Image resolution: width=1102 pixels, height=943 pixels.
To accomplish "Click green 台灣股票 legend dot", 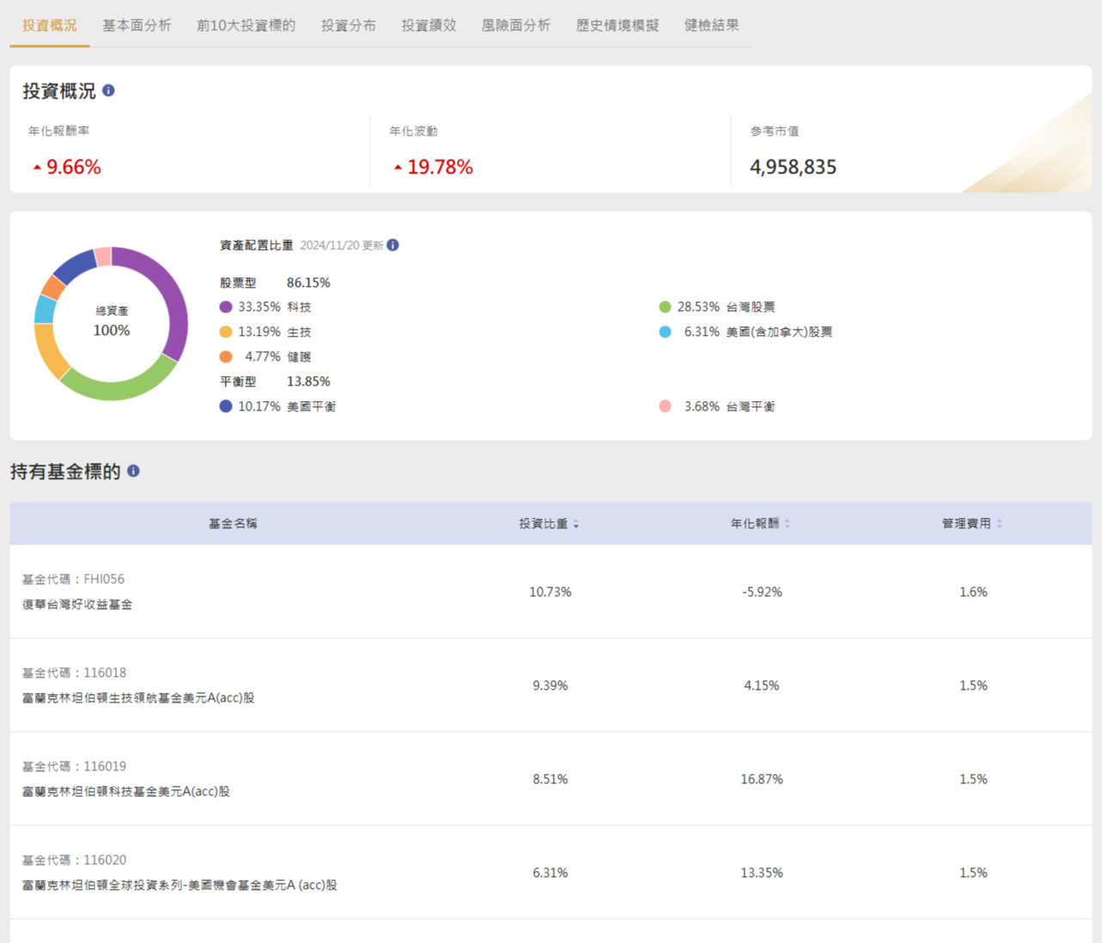I will pyautogui.click(x=665, y=307).
